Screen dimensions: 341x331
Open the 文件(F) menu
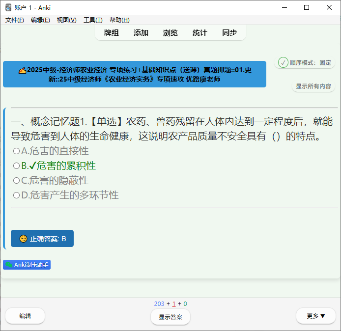[x=14, y=20]
